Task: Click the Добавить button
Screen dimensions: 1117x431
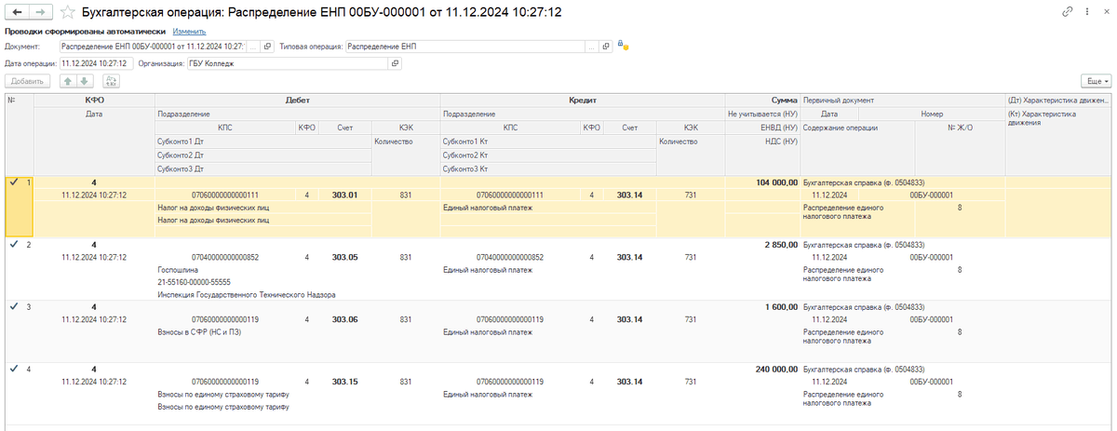Action: tap(28, 81)
